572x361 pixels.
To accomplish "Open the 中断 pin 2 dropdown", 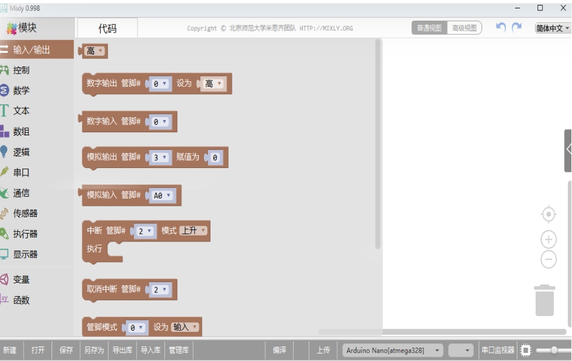I will (x=144, y=231).
